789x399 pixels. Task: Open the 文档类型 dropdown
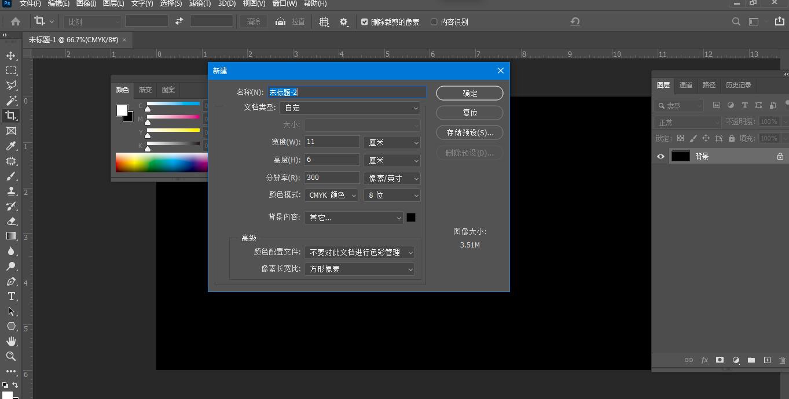350,108
